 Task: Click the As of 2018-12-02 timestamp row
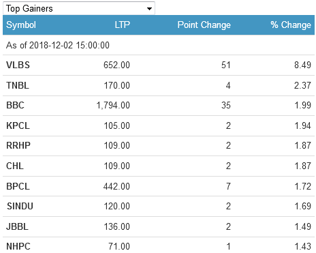159,45
